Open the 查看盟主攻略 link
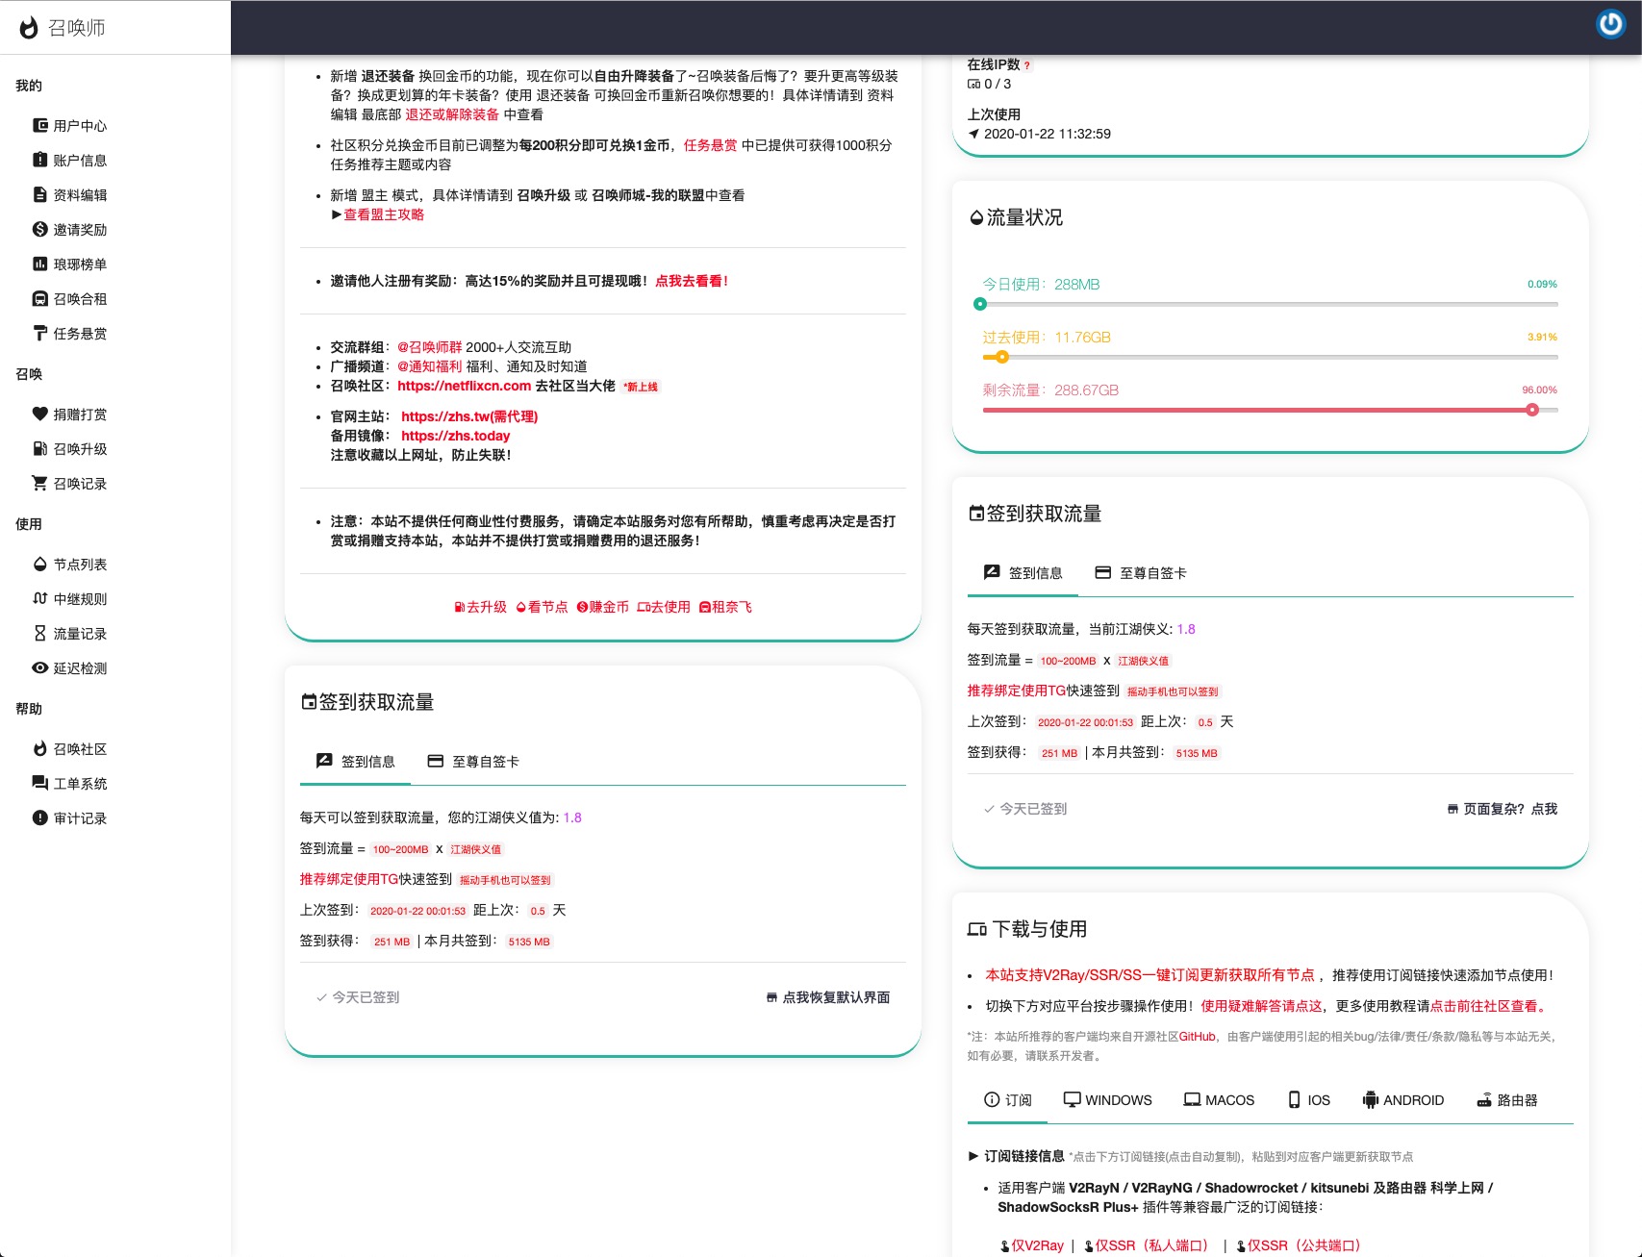The width and height of the screenshot is (1642, 1257). 383,214
